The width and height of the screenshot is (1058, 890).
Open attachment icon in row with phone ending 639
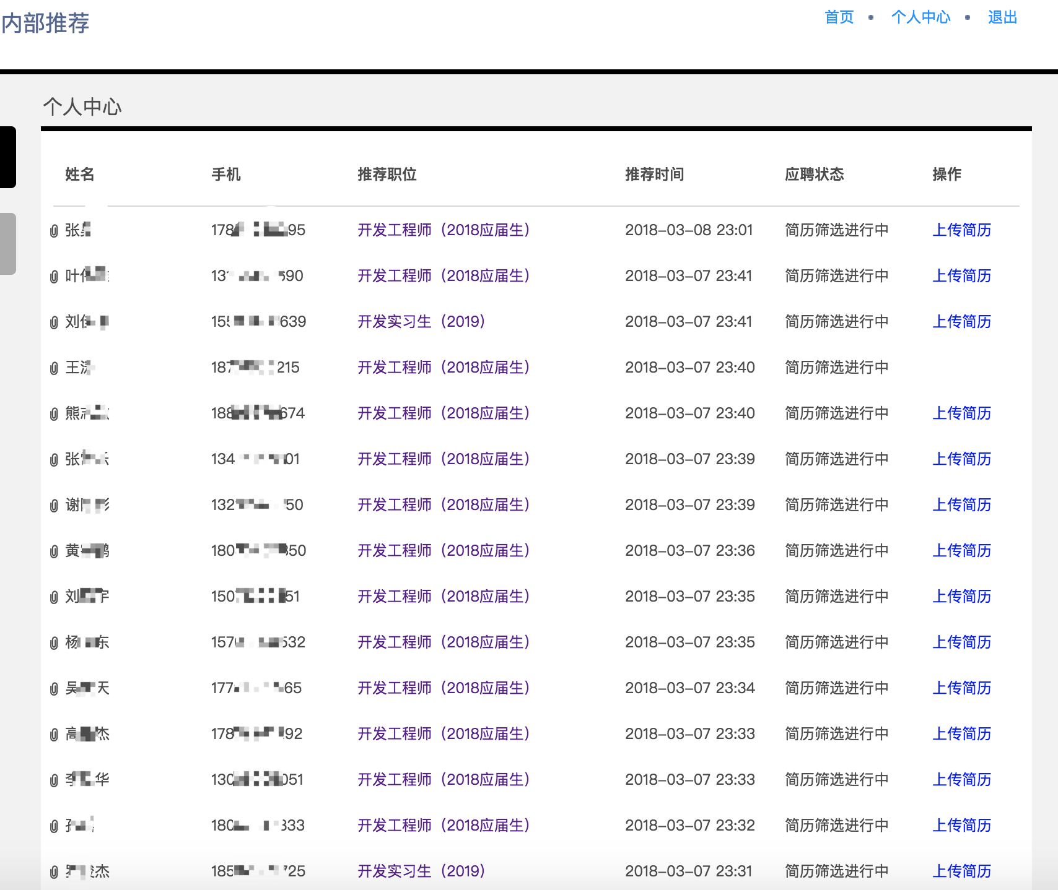pos(54,322)
